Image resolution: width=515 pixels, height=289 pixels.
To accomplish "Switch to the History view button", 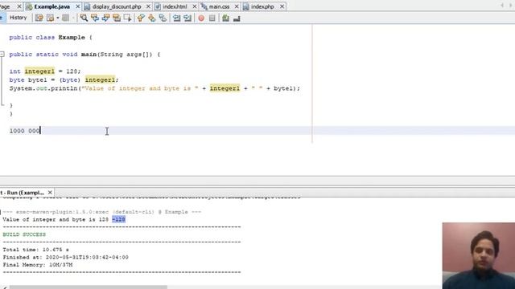I will tap(18, 18).
